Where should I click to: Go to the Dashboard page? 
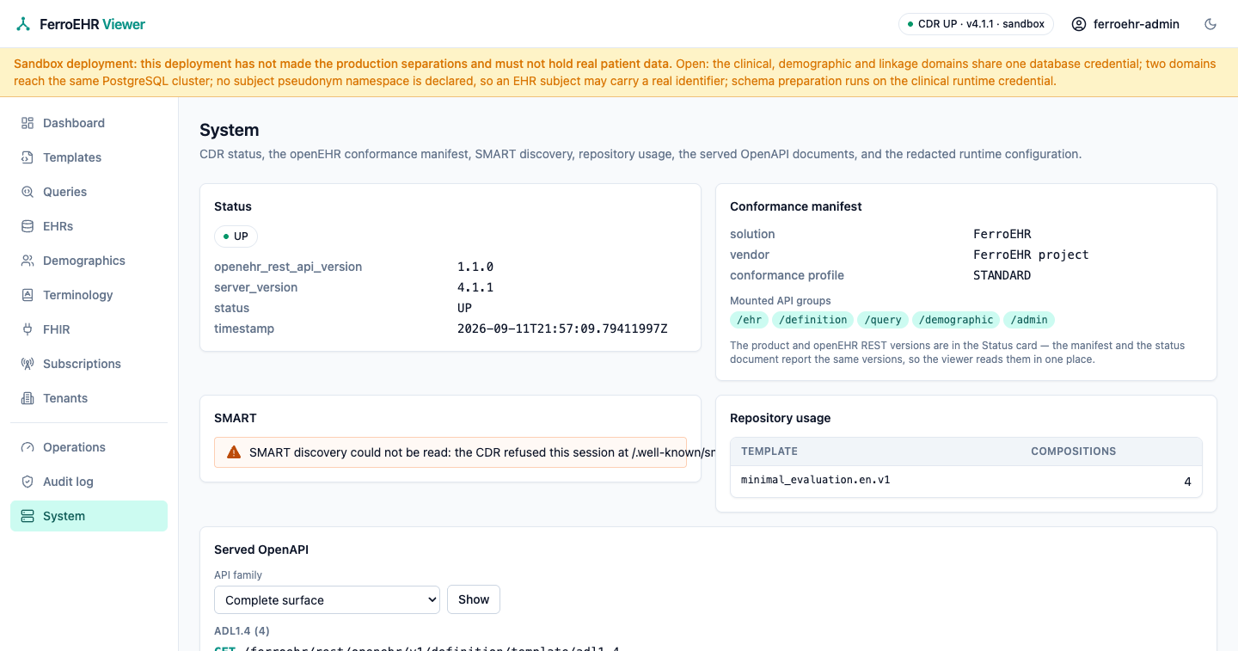[89, 123]
